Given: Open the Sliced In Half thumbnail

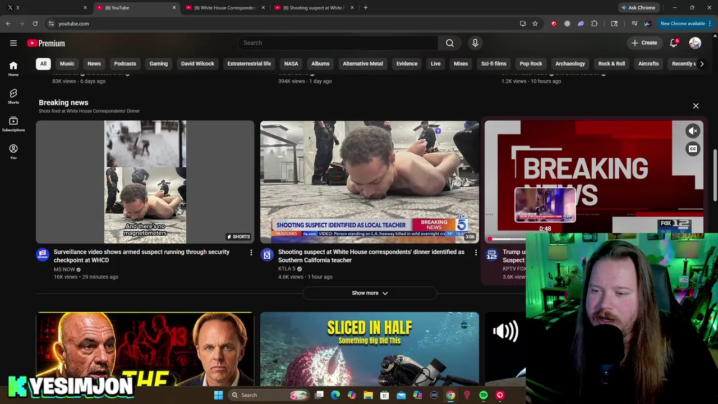Looking at the screenshot, I should (370, 349).
